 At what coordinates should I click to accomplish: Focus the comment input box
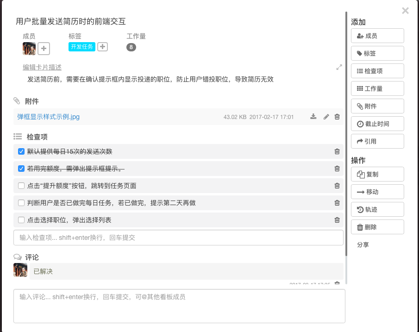[x=179, y=306]
